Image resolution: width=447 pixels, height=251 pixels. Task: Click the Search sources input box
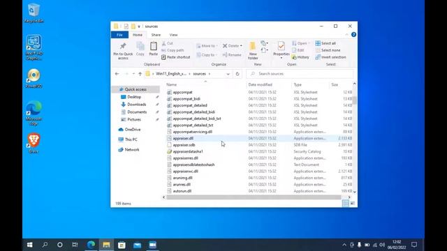coord(300,74)
